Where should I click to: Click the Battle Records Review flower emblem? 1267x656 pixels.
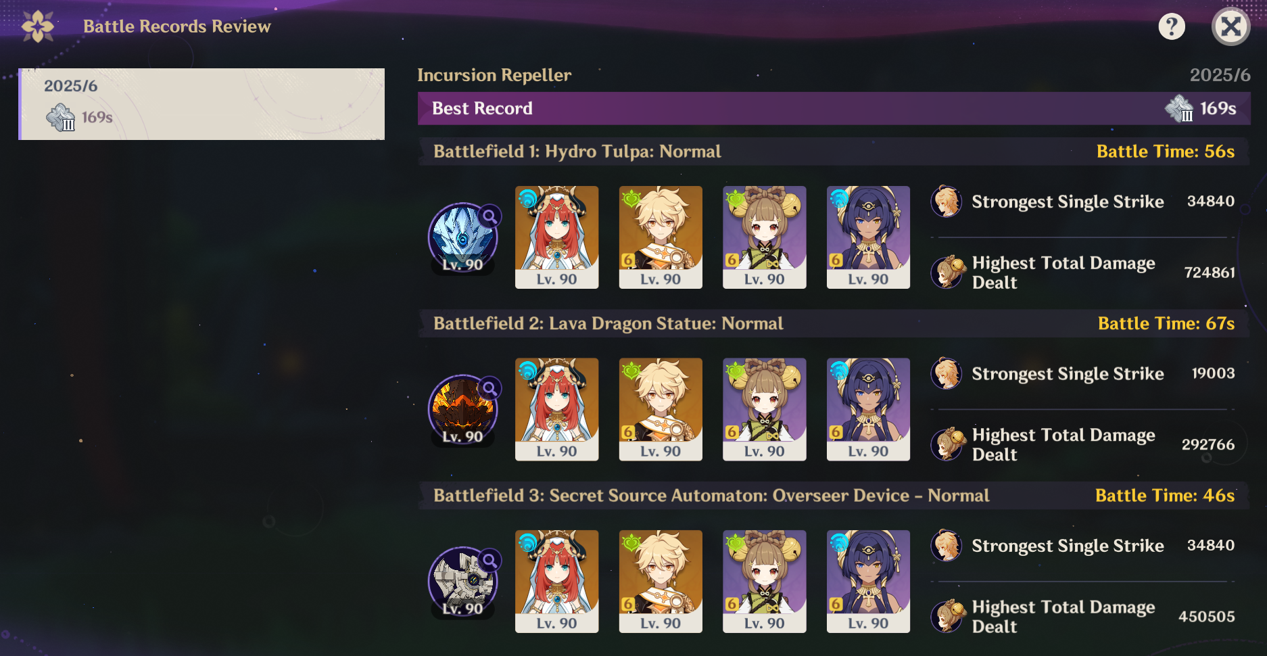(38, 26)
